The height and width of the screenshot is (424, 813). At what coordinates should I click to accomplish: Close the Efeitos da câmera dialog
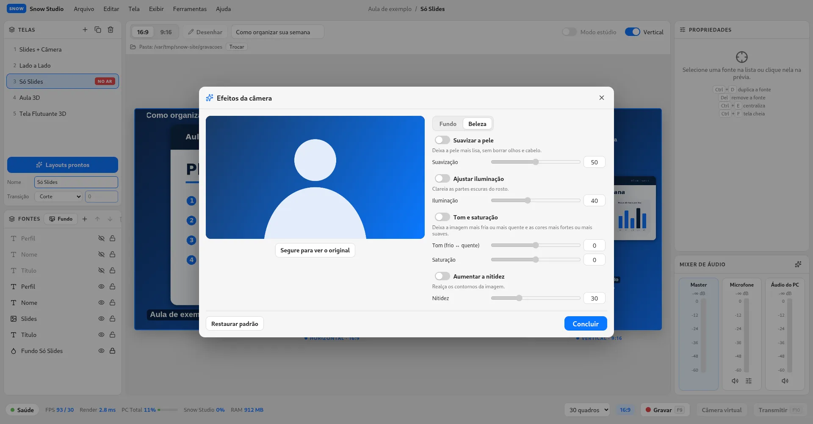[x=602, y=98]
